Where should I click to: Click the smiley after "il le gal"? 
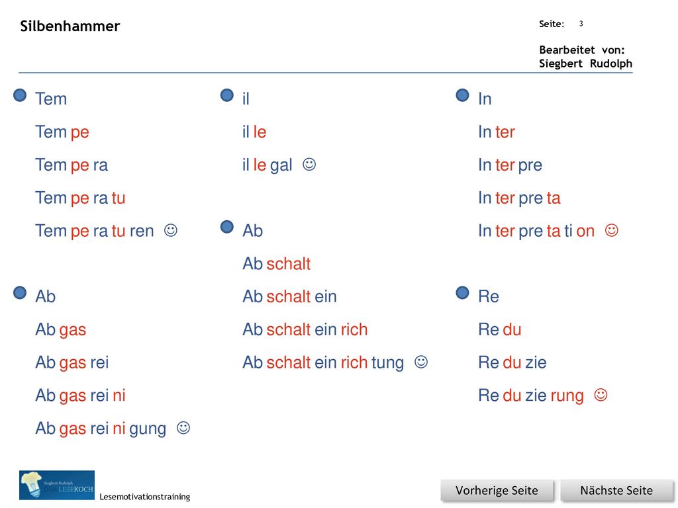[309, 164]
